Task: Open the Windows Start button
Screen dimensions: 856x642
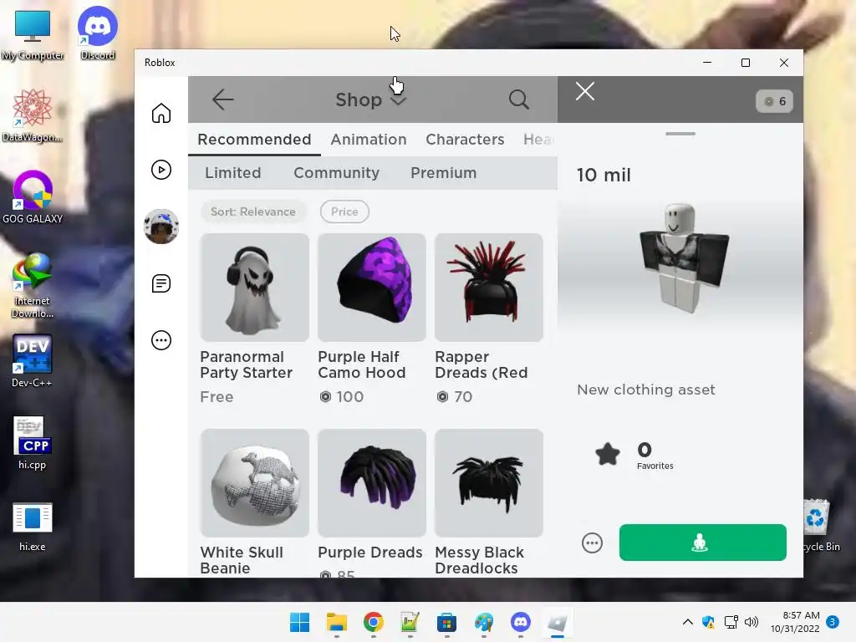Action: click(299, 622)
